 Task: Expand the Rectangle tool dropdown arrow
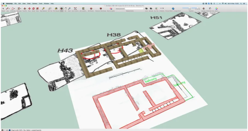tap(21, 9)
